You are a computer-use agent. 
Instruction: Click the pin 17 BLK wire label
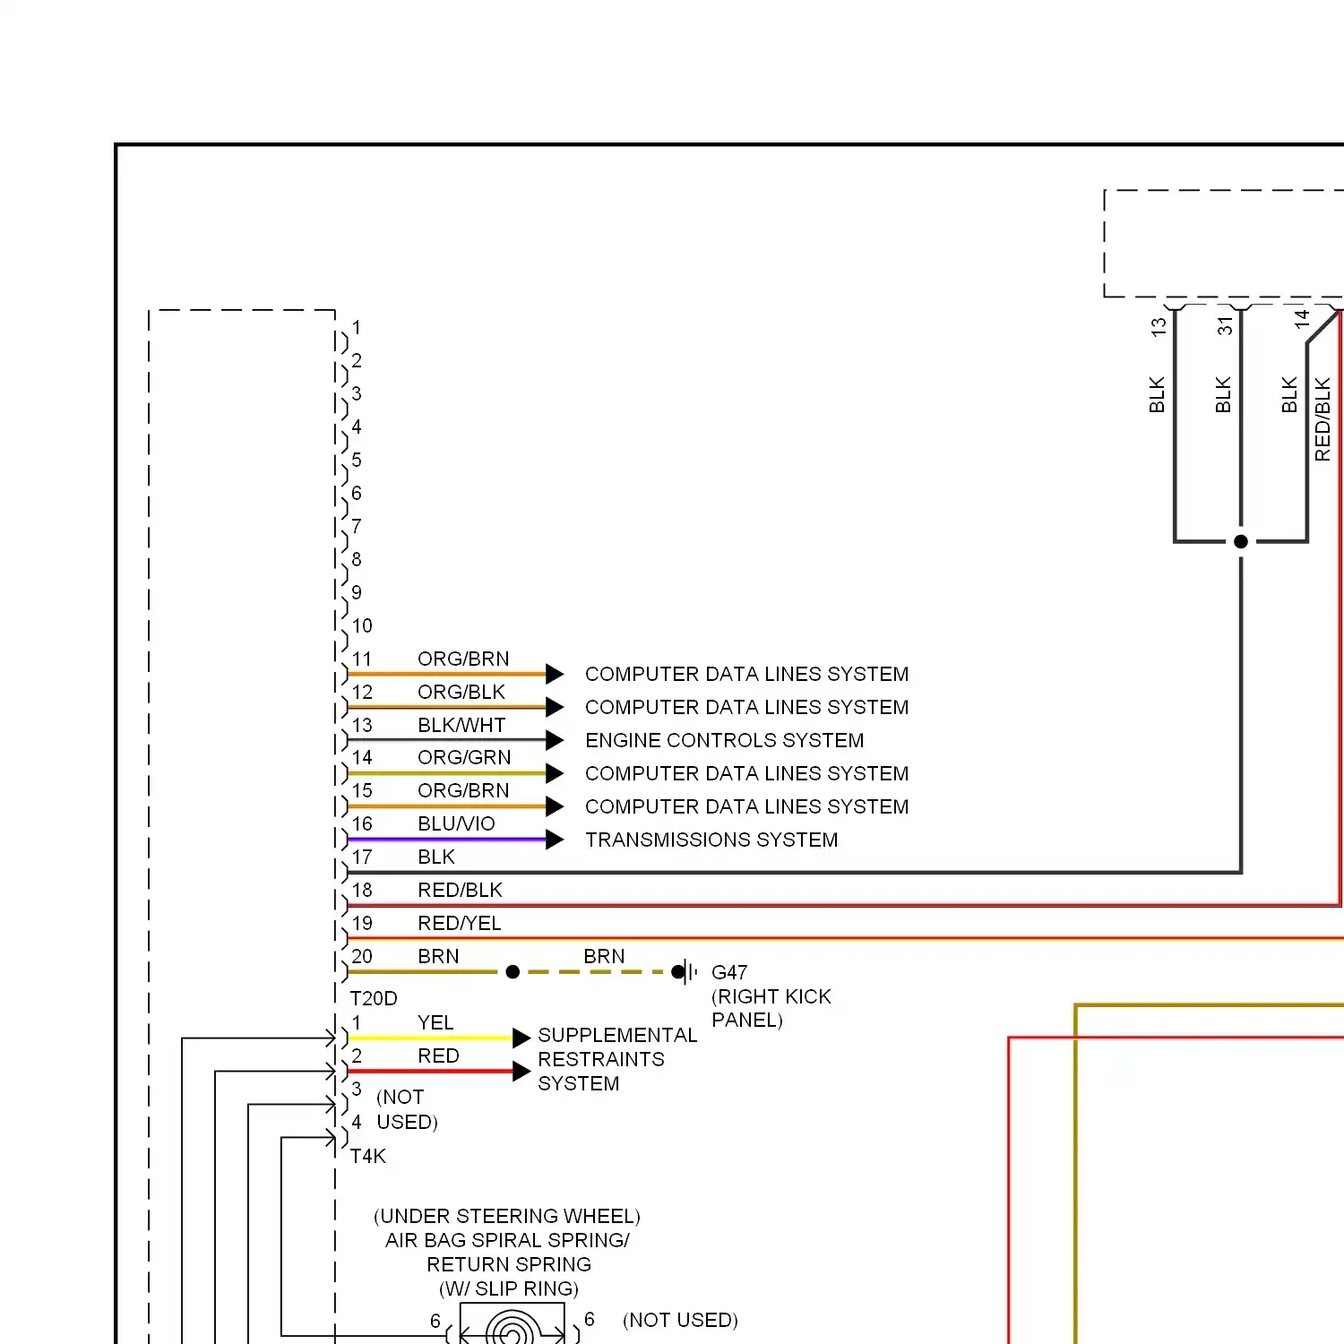[x=436, y=857]
